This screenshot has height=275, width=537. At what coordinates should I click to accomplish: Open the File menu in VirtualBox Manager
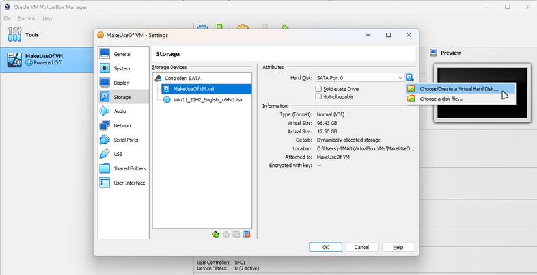(7, 18)
